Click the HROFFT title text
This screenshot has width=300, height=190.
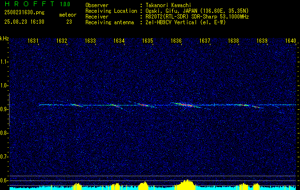30,4
